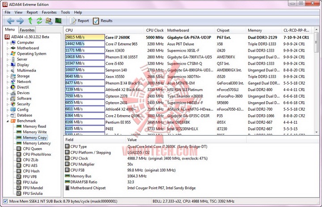Click the AIDA64 root tree icon
Image resolution: width=322 pixels, height=207 pixels.
[7, 37]
